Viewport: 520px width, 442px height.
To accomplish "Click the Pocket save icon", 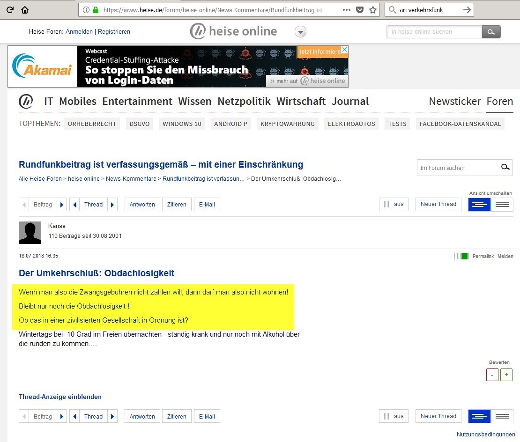I will (359, 10).
